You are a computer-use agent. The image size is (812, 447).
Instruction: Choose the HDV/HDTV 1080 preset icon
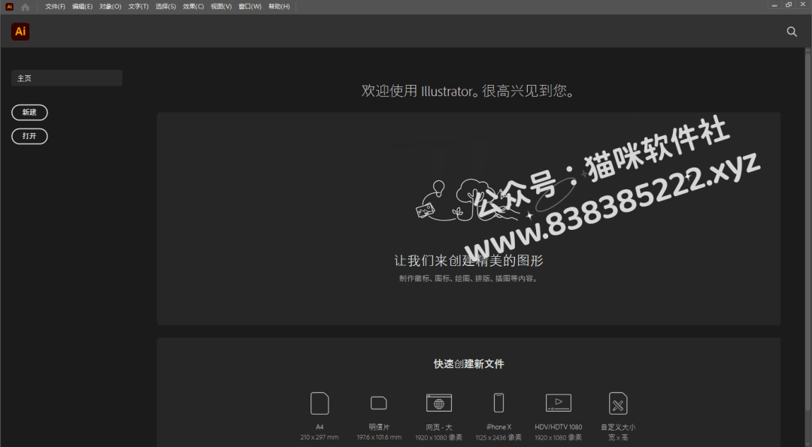558,403
